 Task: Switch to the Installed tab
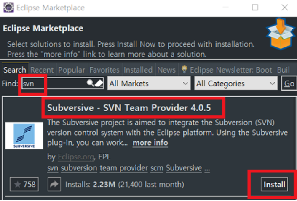pyautogui.click(x=138, y=70)
